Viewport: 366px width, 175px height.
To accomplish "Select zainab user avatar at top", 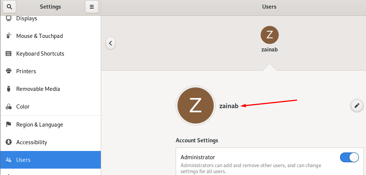I will pyautogui.click(x=269, y=35).
